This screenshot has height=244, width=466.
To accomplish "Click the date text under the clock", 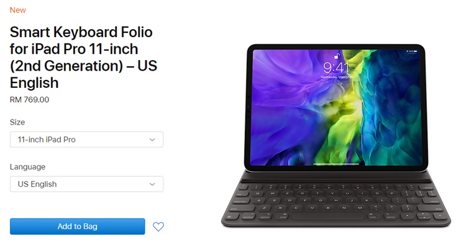I will pyautogui.click(x=336, y=77).
